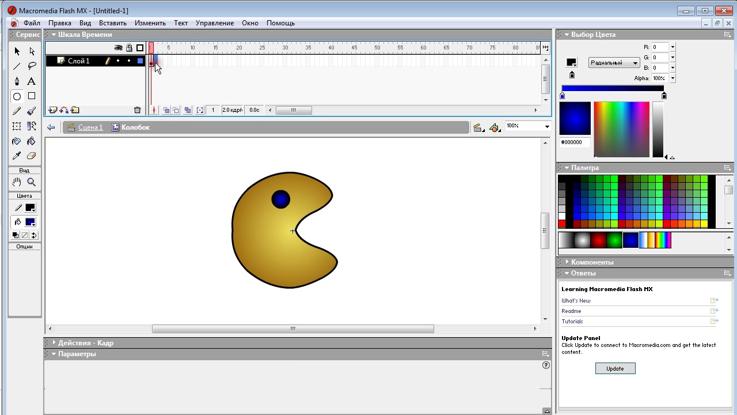Open the Радиальный fill style dropdown

614,63
